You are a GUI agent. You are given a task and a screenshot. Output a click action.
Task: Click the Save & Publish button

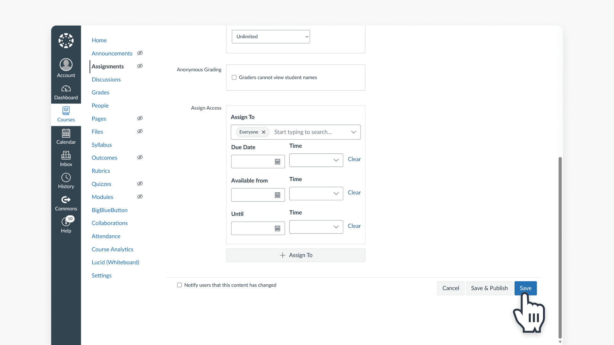tap(489, 288)
